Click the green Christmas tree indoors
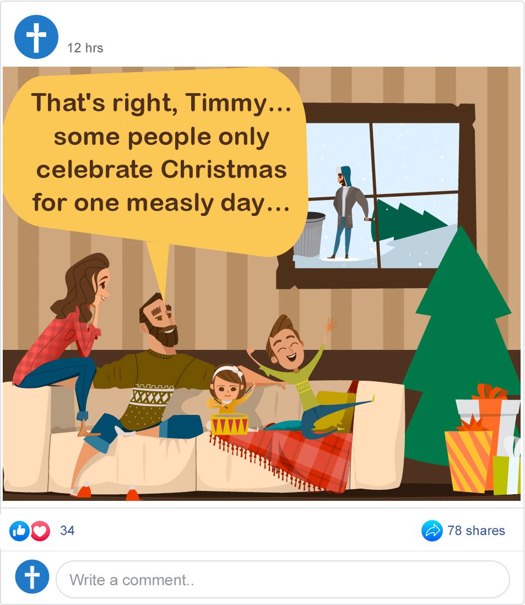 [x=461, y=347]
